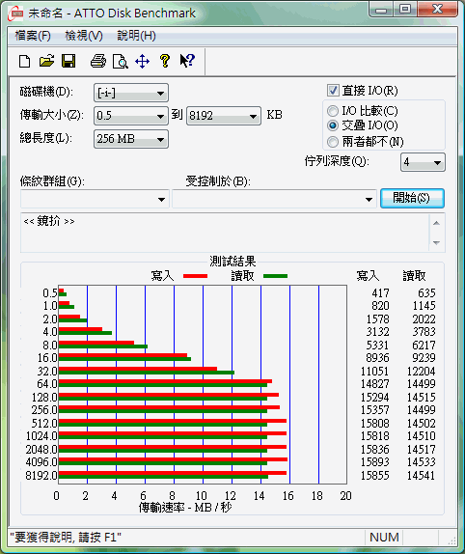Open the 檔案(F) menu

click(33, 36)
